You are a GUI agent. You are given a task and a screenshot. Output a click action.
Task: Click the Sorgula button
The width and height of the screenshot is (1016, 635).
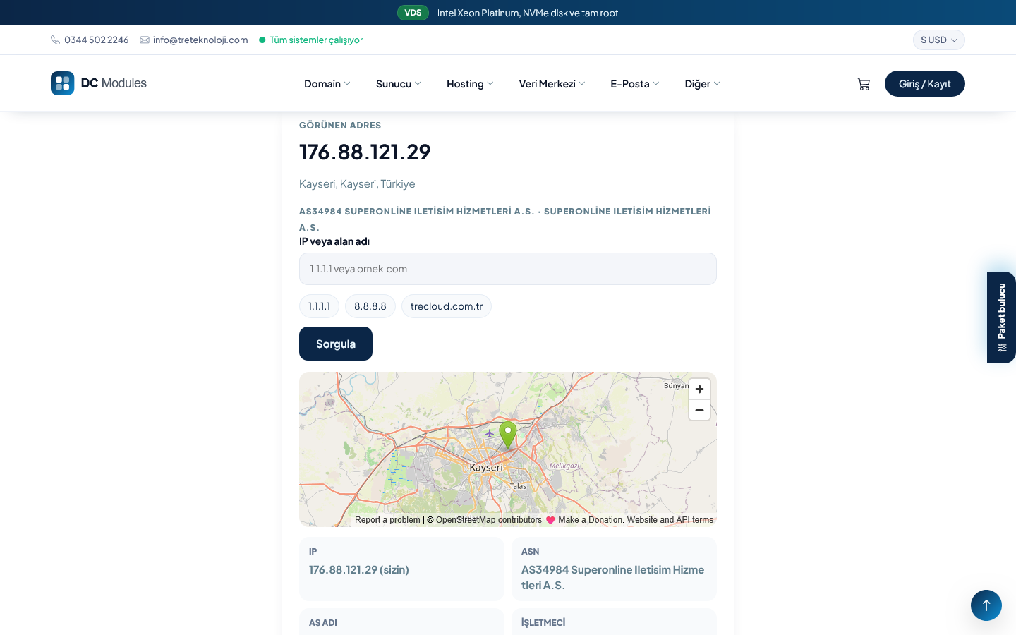point(336,344)
